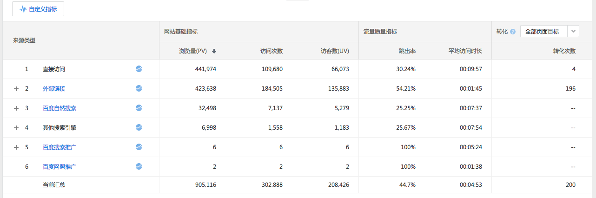Click trend icon beside 百度搜索推广
The width and height of the screenshot is (596, 198).
pyautogui.click(x=139, y=147)
